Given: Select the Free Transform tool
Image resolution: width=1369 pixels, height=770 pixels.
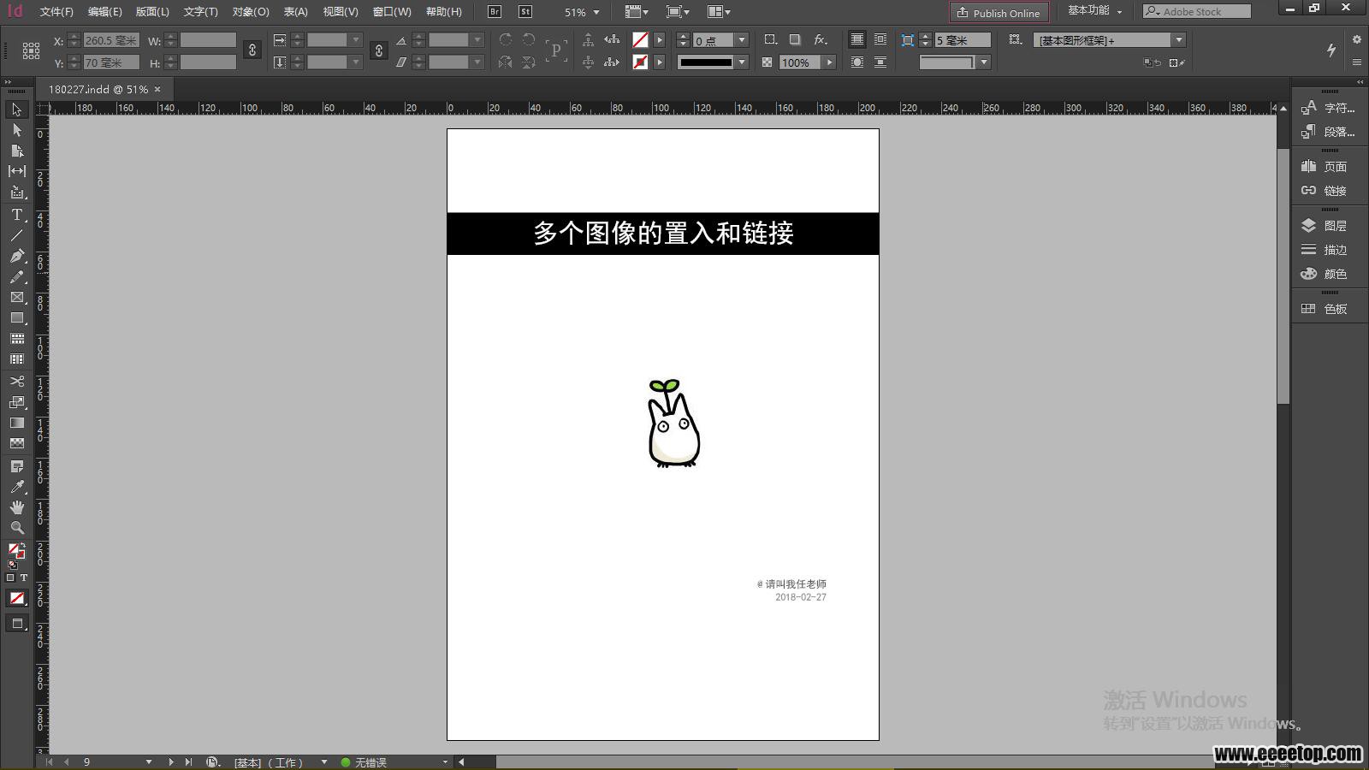Looking at the screenshot, I should [x=16, y=402].
